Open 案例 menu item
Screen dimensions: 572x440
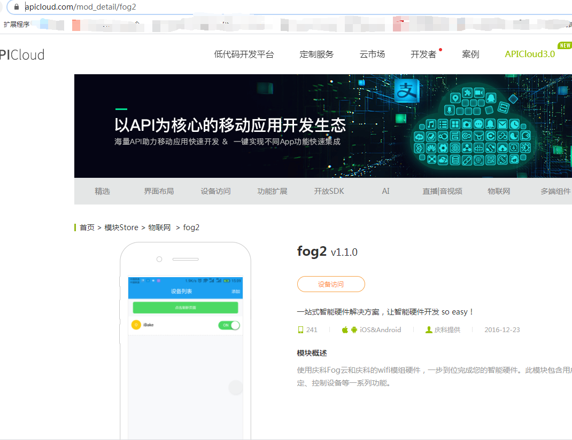coord(470,54)
